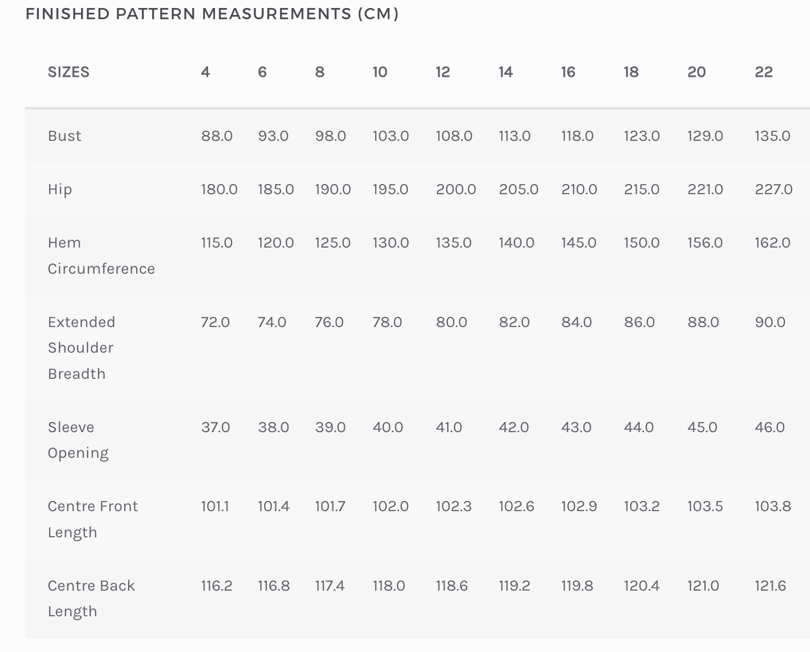Select the Sleeve Opening row label
The image size is (810, 652).
tap(78, 440)
